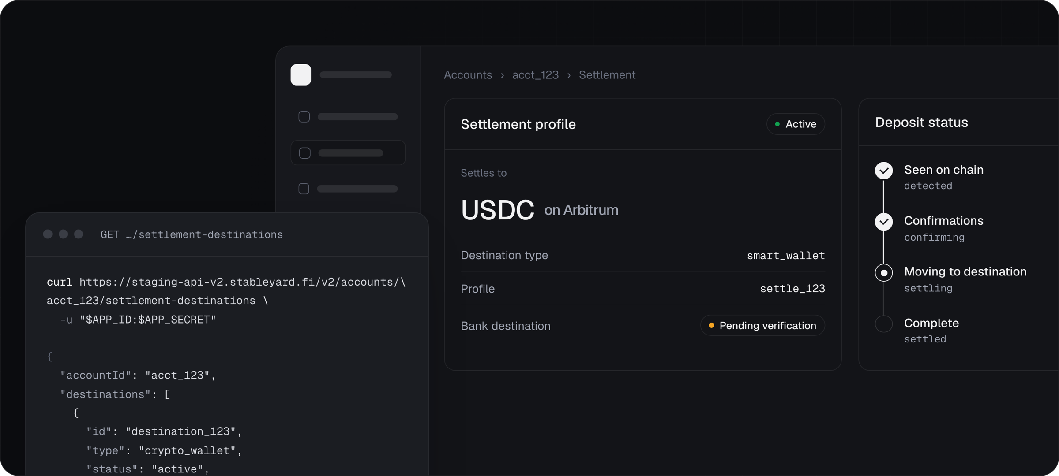Click the USDC currency text
The height and width of the screenshot is (476, 1059).
point(497,210)
